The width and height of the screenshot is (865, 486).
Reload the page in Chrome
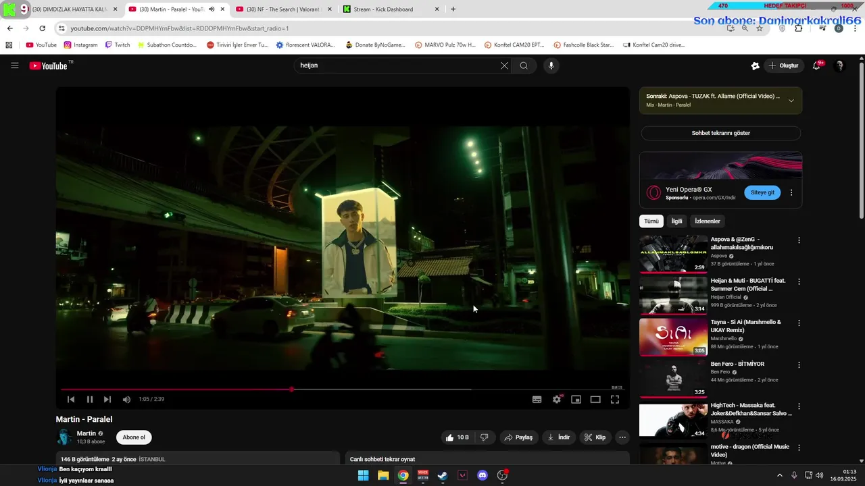tap(42, 28)
